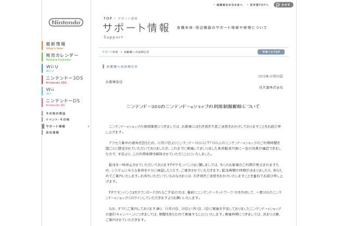Click the article title about eショップ利用制限解除
This screenshot has width=349, height=226.
193,106
